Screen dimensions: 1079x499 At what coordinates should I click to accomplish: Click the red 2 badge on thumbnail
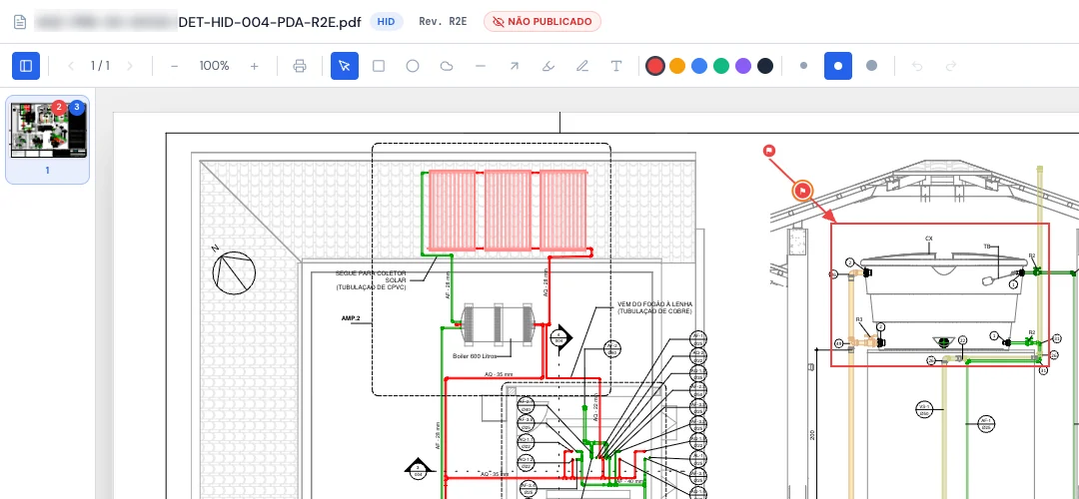tap(59, 107)
